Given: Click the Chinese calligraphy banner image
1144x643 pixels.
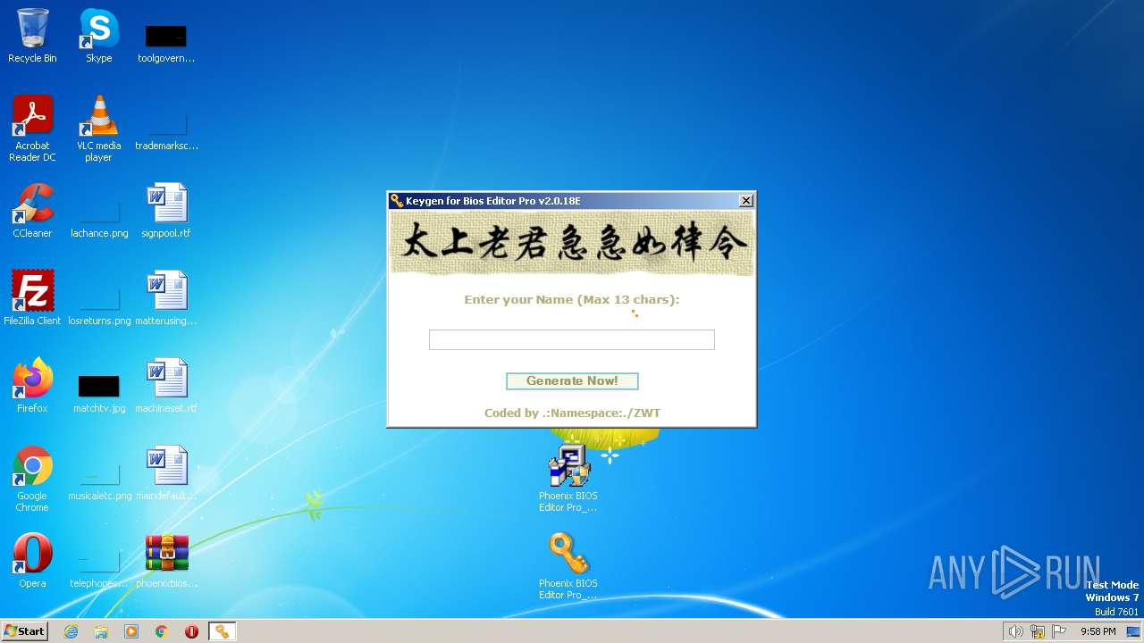Looking at the screenshot, I should pos(572,244).
